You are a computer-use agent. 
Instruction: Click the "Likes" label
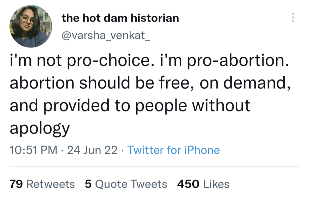coord(216,184)
